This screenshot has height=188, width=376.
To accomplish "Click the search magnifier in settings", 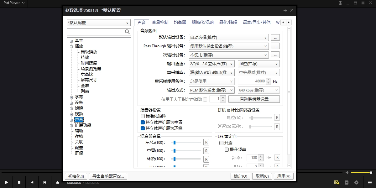I will (x=127, y=32).
